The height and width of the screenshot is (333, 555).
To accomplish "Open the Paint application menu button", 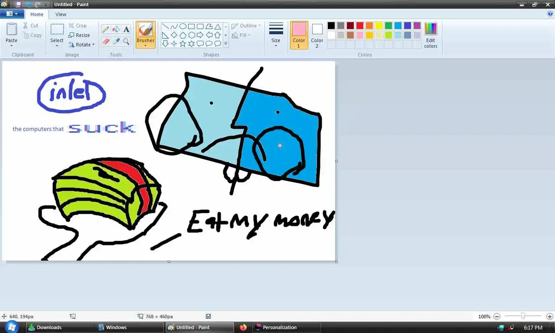I will tap(12, 14).
